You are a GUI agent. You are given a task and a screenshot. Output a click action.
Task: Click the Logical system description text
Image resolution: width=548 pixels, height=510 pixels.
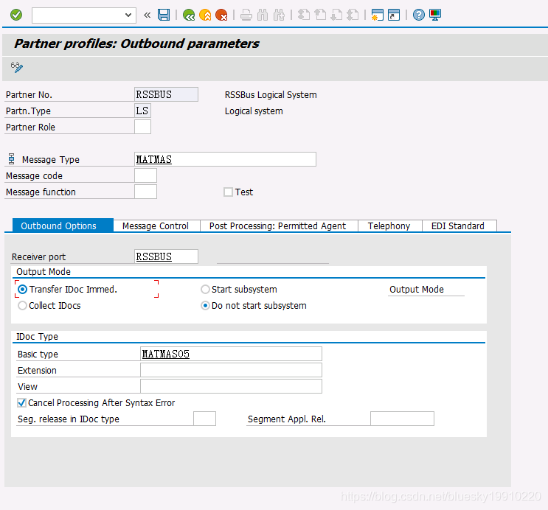pos(254,111)
